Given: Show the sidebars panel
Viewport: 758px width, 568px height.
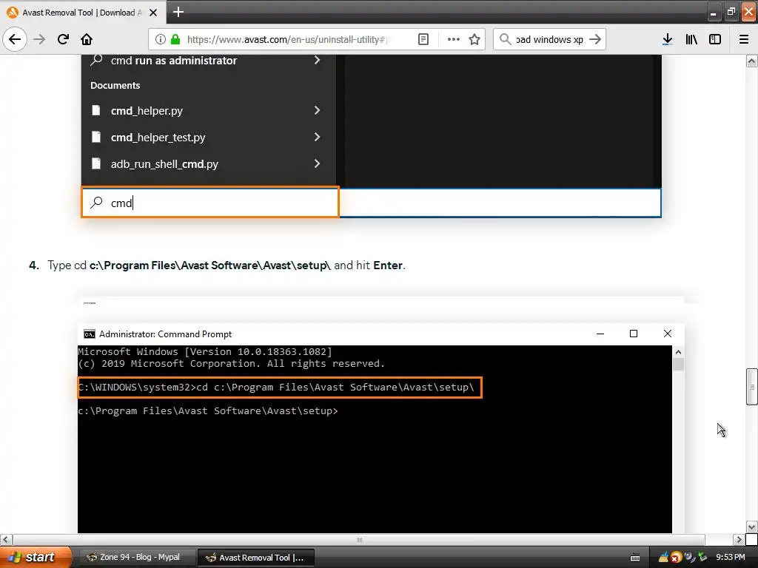Looking at the screenshot, I should [715, 39].
